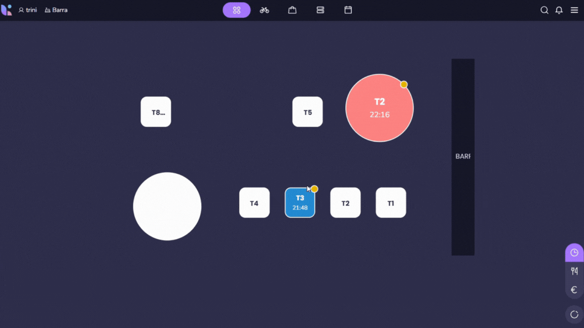The image size is (584, 328).
Task: Click the search magnifier icon
Action: pyautogui.click(x=544, y=10)
